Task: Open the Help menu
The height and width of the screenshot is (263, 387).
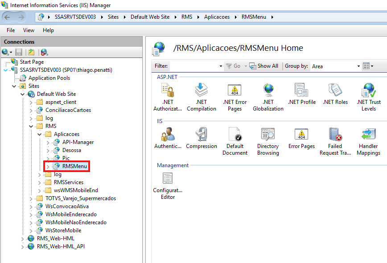Action: (48, 30)
